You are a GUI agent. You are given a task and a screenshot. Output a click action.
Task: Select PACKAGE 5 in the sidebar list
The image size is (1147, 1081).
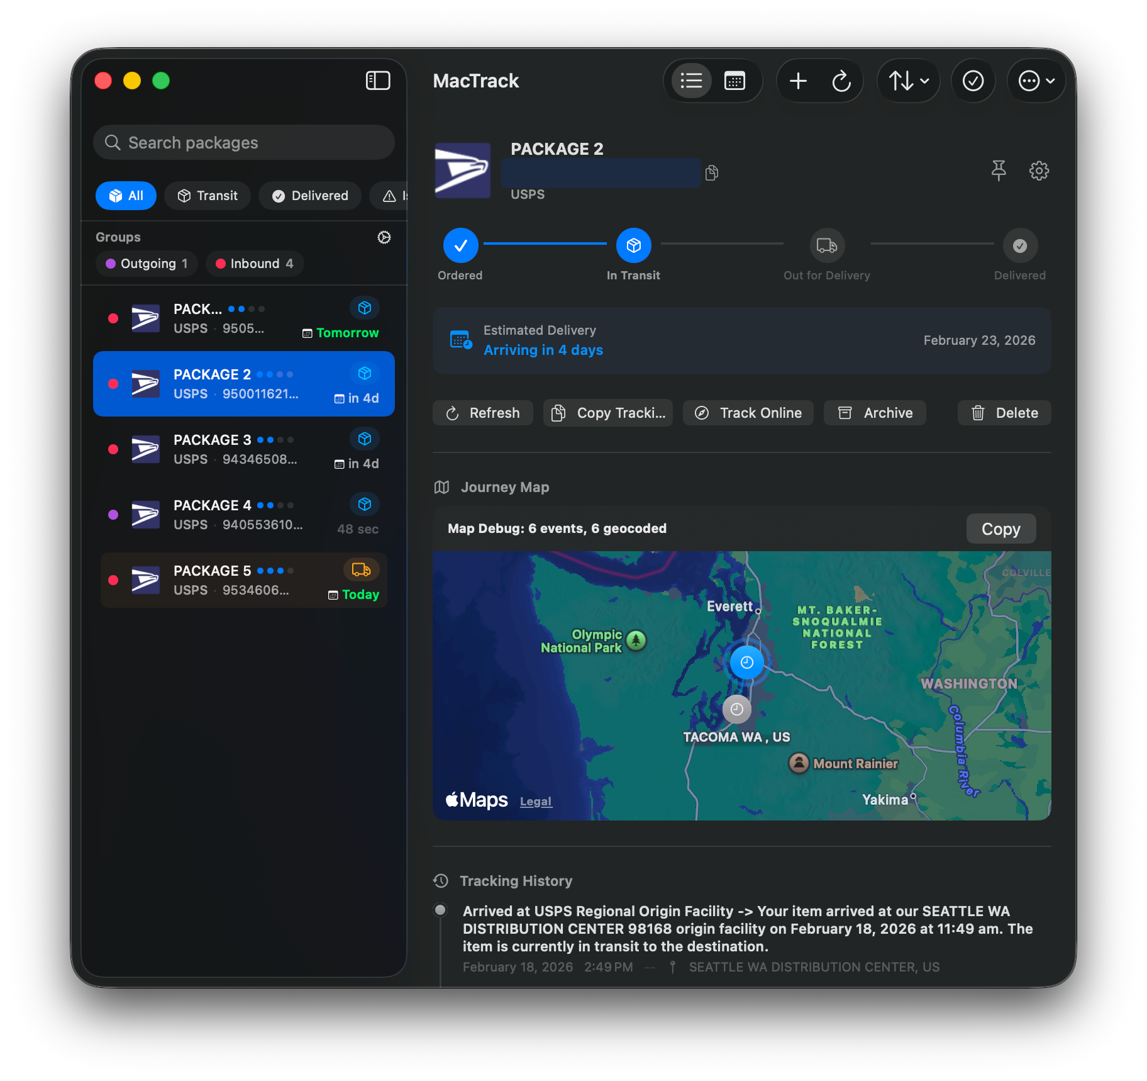pyautogui.click(x=243, y=580)
